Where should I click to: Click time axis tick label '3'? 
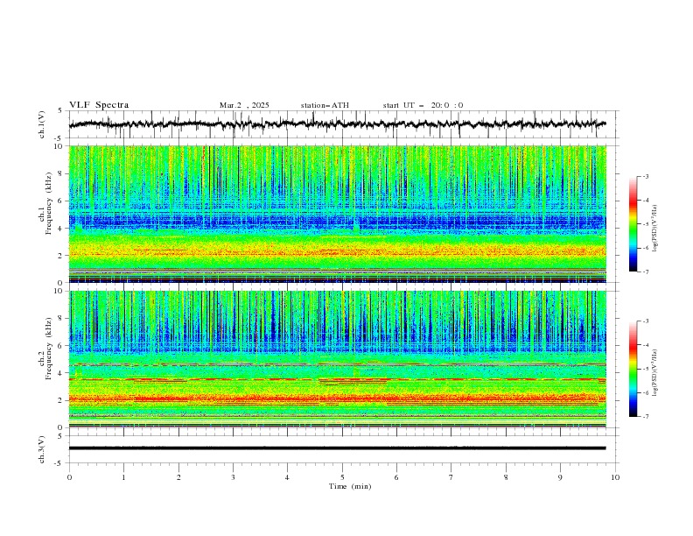click(x=233, y=477)
